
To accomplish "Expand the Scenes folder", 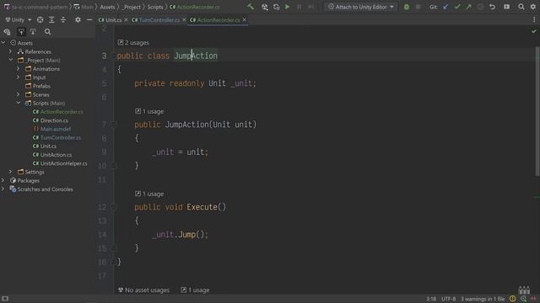I will point(19,94).
